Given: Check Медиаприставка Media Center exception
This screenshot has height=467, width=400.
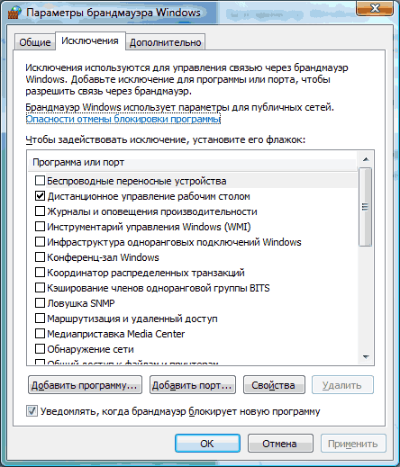Looking at the screenshot, I should point(40,334).
